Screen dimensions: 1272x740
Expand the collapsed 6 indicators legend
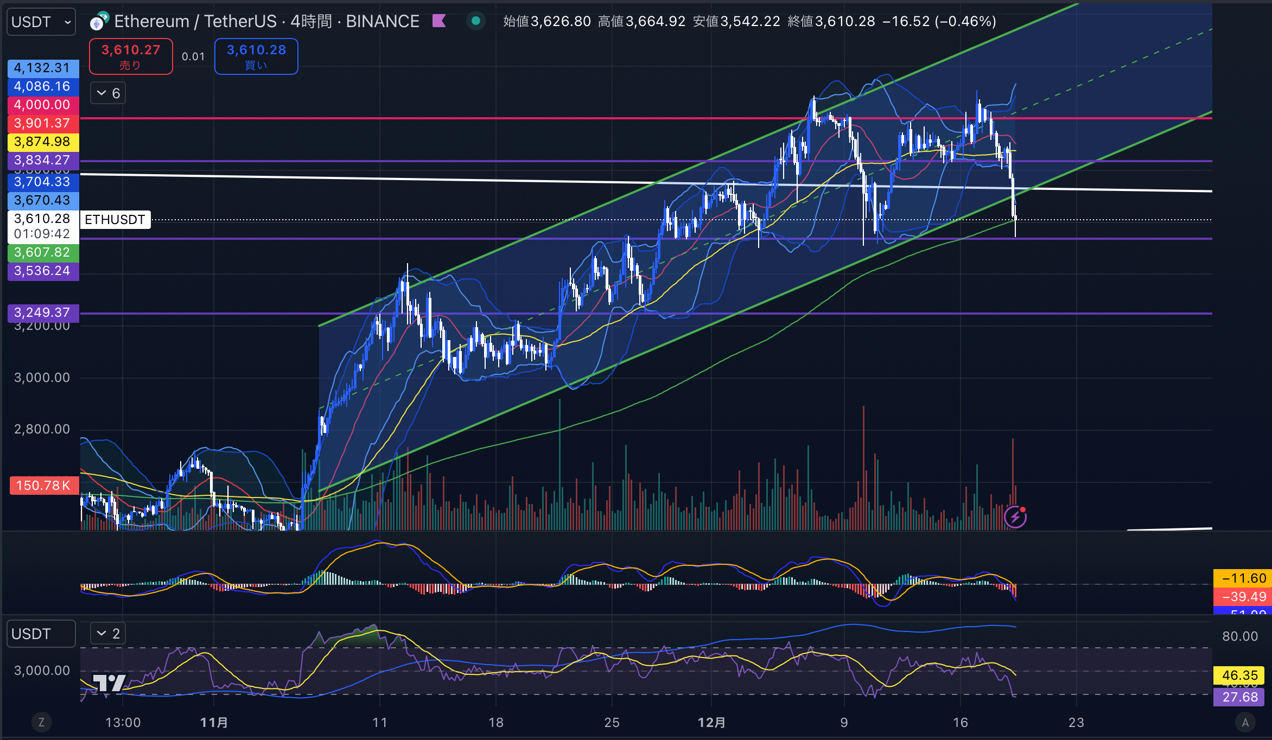point(108,93)
